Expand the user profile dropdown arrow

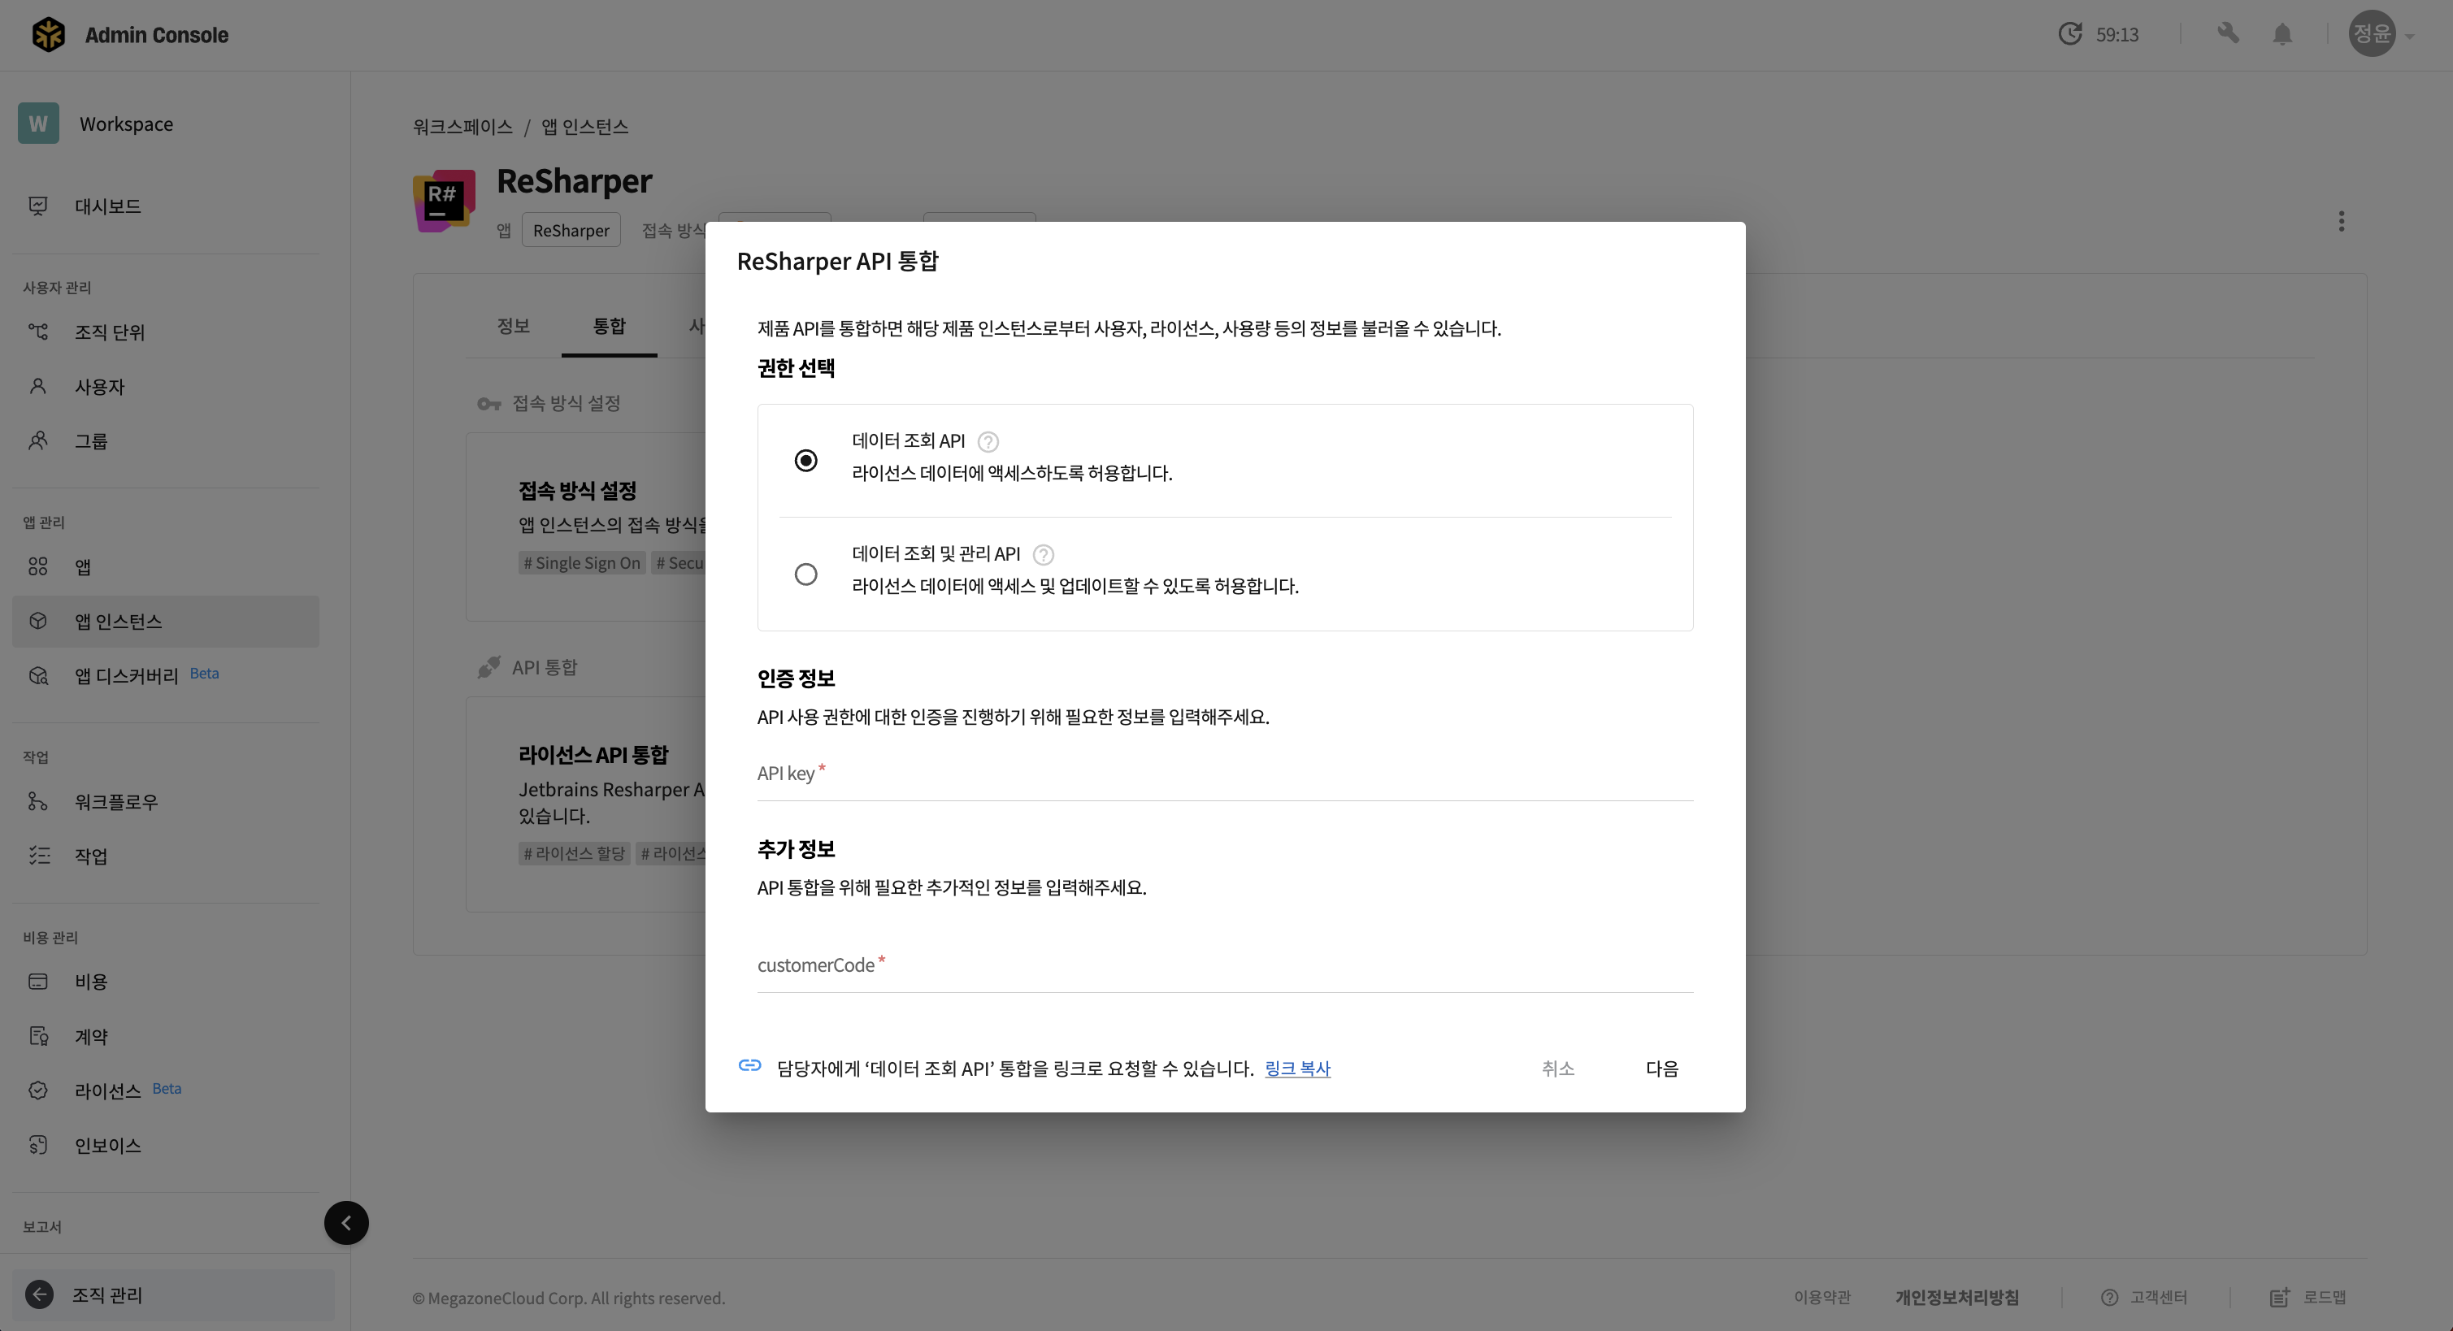click(2409, 37)
